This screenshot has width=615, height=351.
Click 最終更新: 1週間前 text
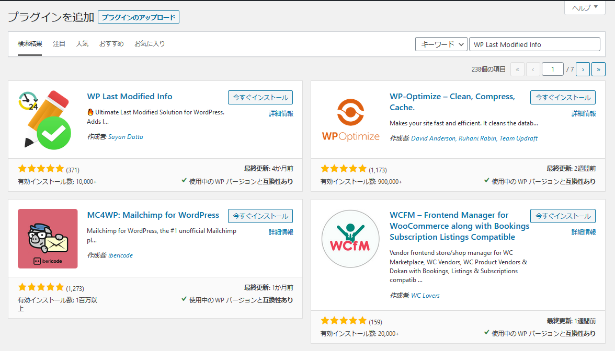572,321
